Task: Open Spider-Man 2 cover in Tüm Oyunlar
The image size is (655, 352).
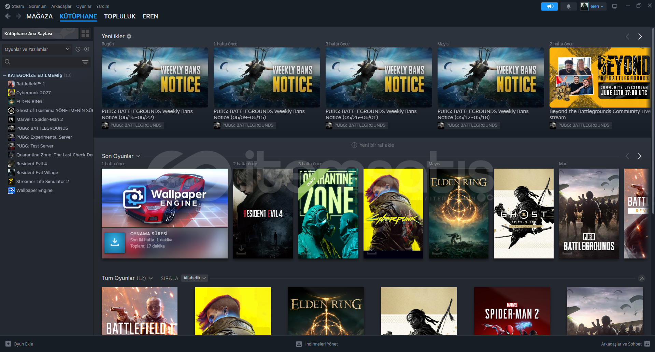Action: 512,311
